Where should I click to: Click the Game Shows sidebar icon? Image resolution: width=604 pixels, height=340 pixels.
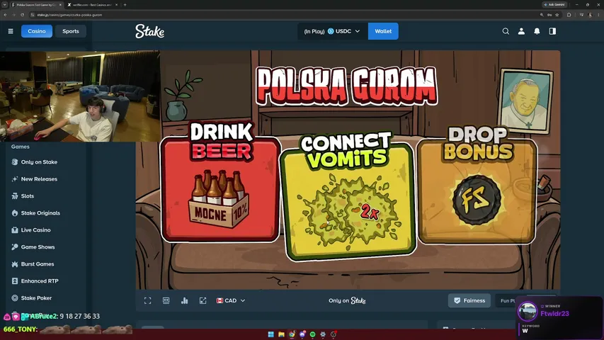pyautogui.click(x=15, y=246)
